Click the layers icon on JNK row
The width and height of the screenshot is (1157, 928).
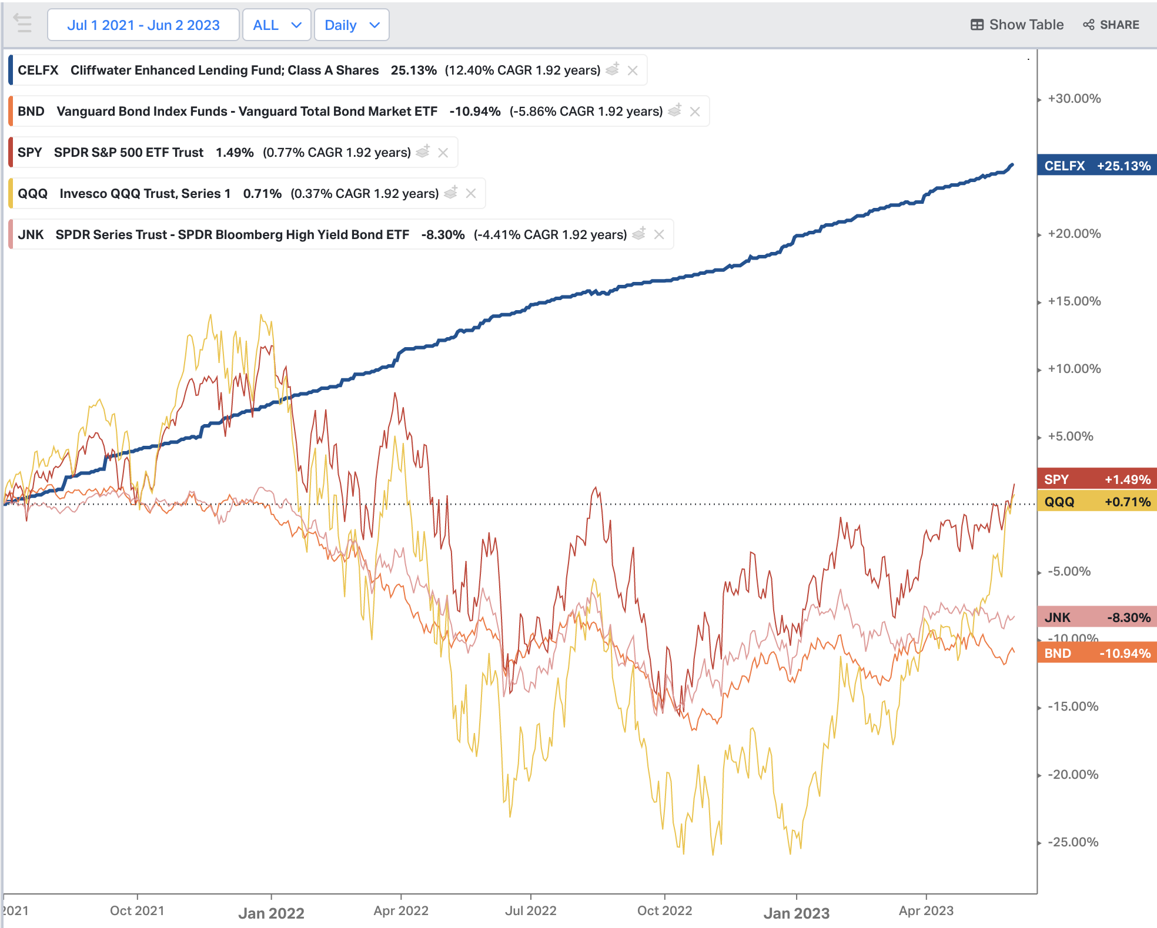point(639,234)
